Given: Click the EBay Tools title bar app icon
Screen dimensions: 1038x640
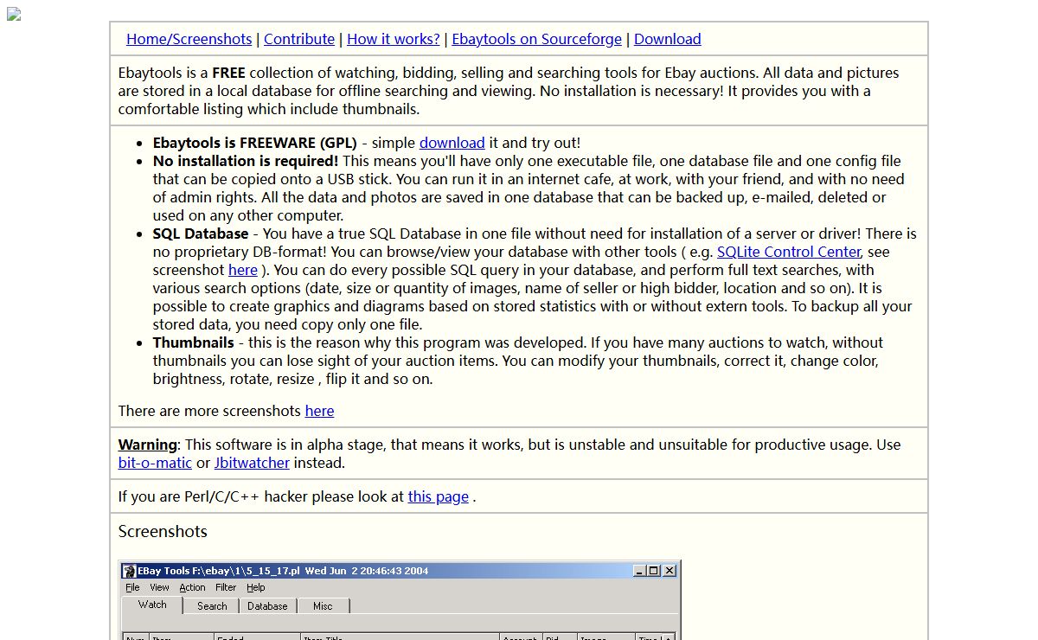Looking at the screenshot, I should (129, 571).
